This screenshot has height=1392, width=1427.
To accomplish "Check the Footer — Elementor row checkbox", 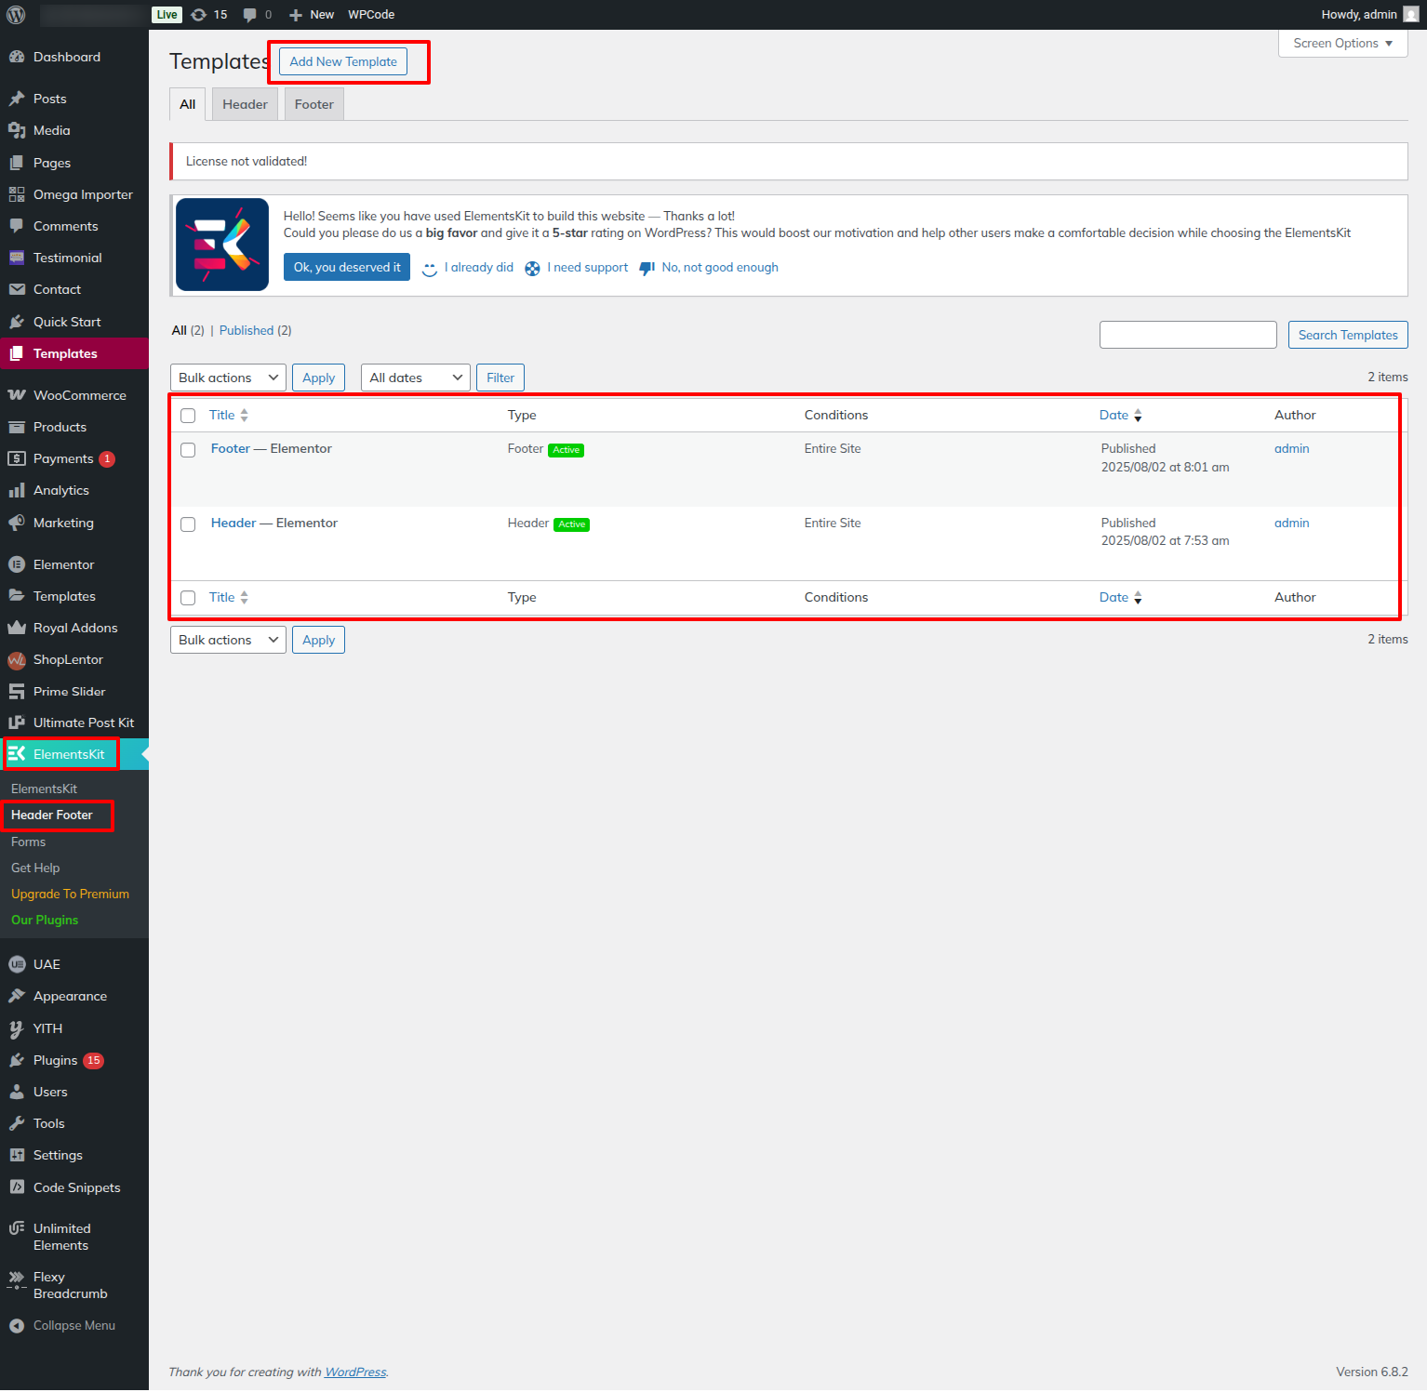I will click(188, 450).
